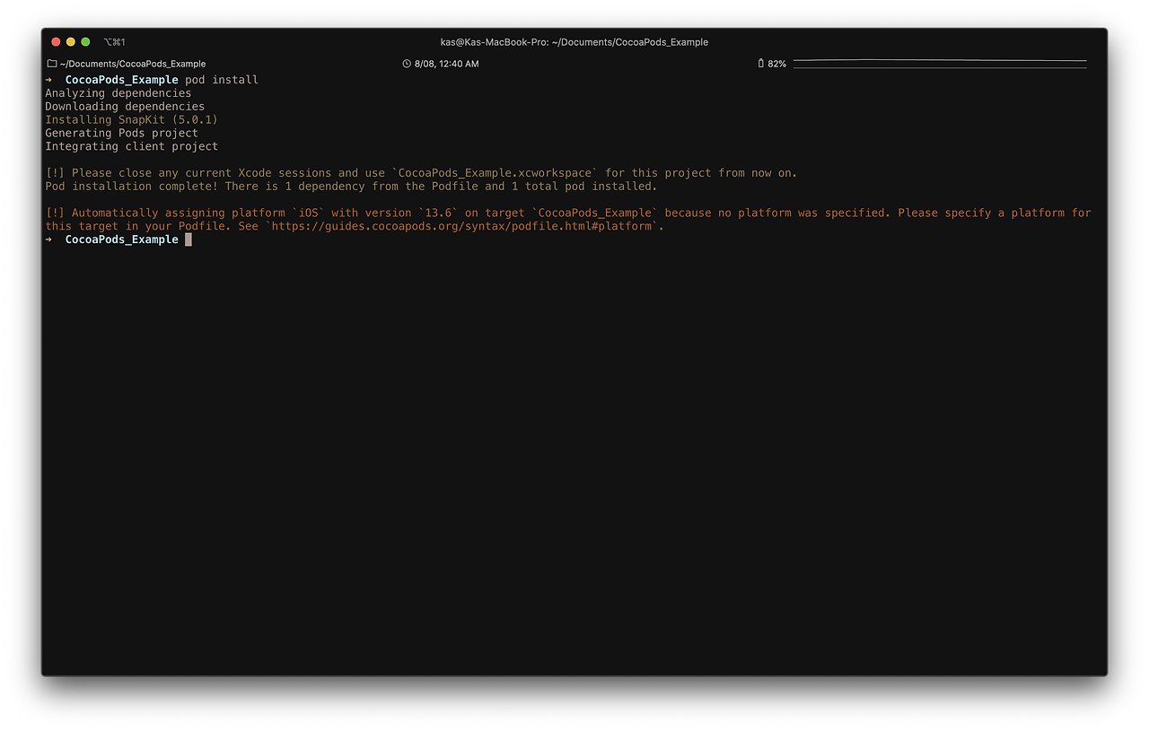Click the yellow minimize window button
Image resolution: width=1149 pixels, height=731 pixels.
[x=71, y=42]
